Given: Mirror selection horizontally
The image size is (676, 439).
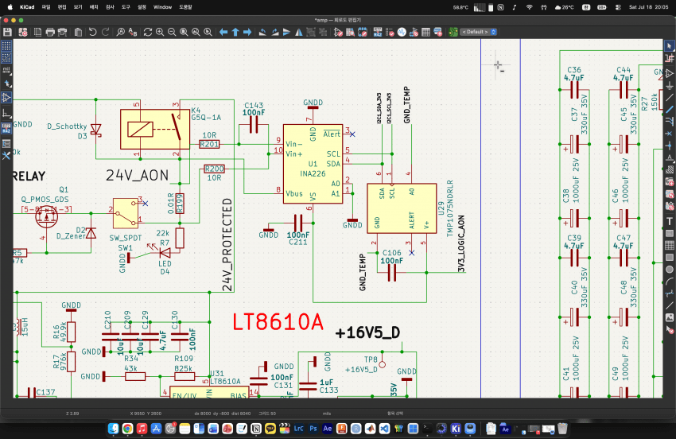Looking at the screenshot, I should (299, 32).
